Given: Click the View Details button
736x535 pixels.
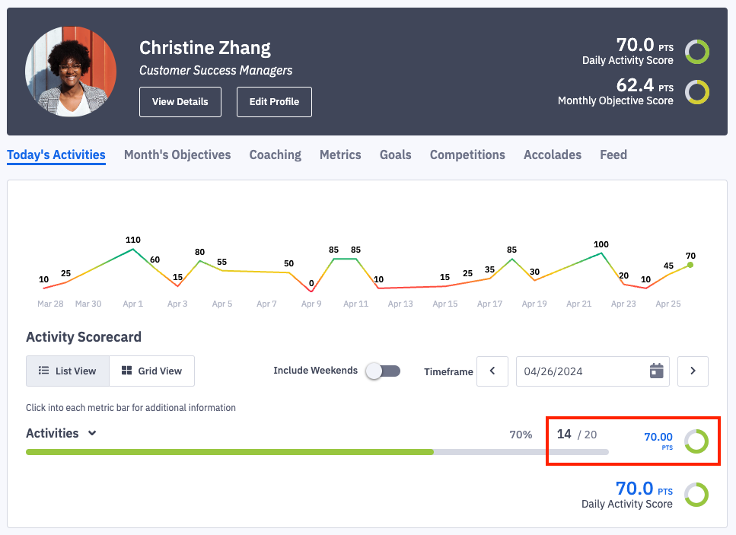Looking at the screenshot, I should tap(180, 102).
